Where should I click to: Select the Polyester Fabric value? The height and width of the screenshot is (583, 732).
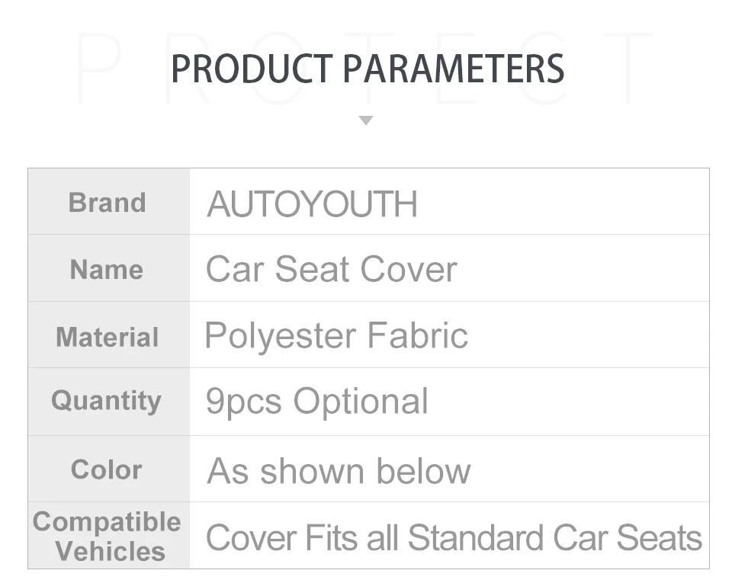[x=335, y=336]
